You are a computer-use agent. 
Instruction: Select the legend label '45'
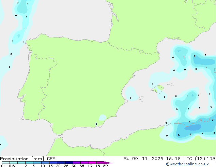point(97,166)
